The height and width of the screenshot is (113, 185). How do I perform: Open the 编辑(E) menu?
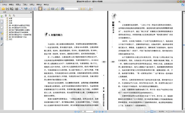click(x=11, y=5)
